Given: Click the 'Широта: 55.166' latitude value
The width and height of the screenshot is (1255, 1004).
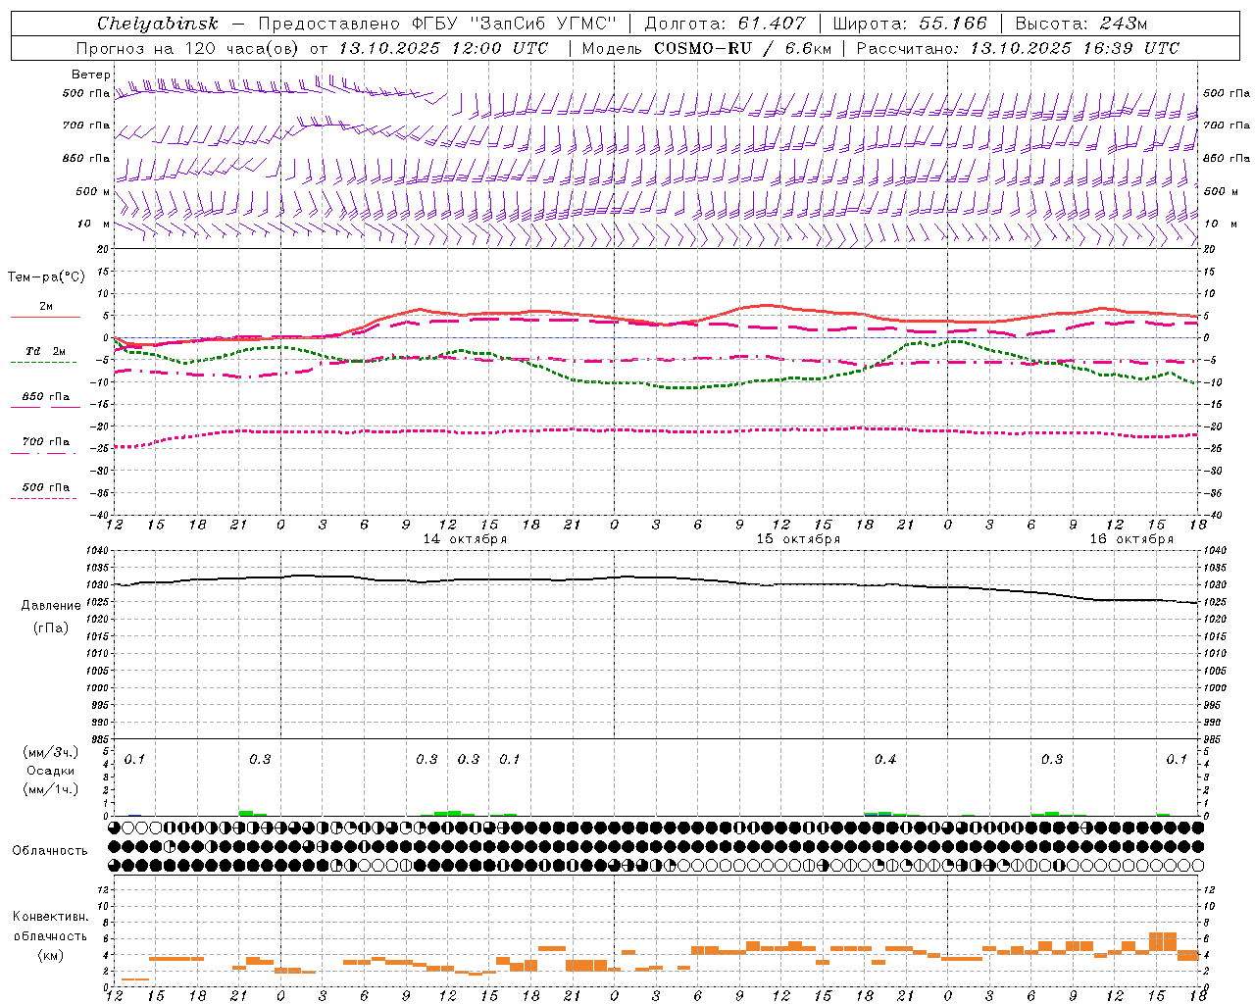Looking at the screenshot, I should tap(910, 24).
